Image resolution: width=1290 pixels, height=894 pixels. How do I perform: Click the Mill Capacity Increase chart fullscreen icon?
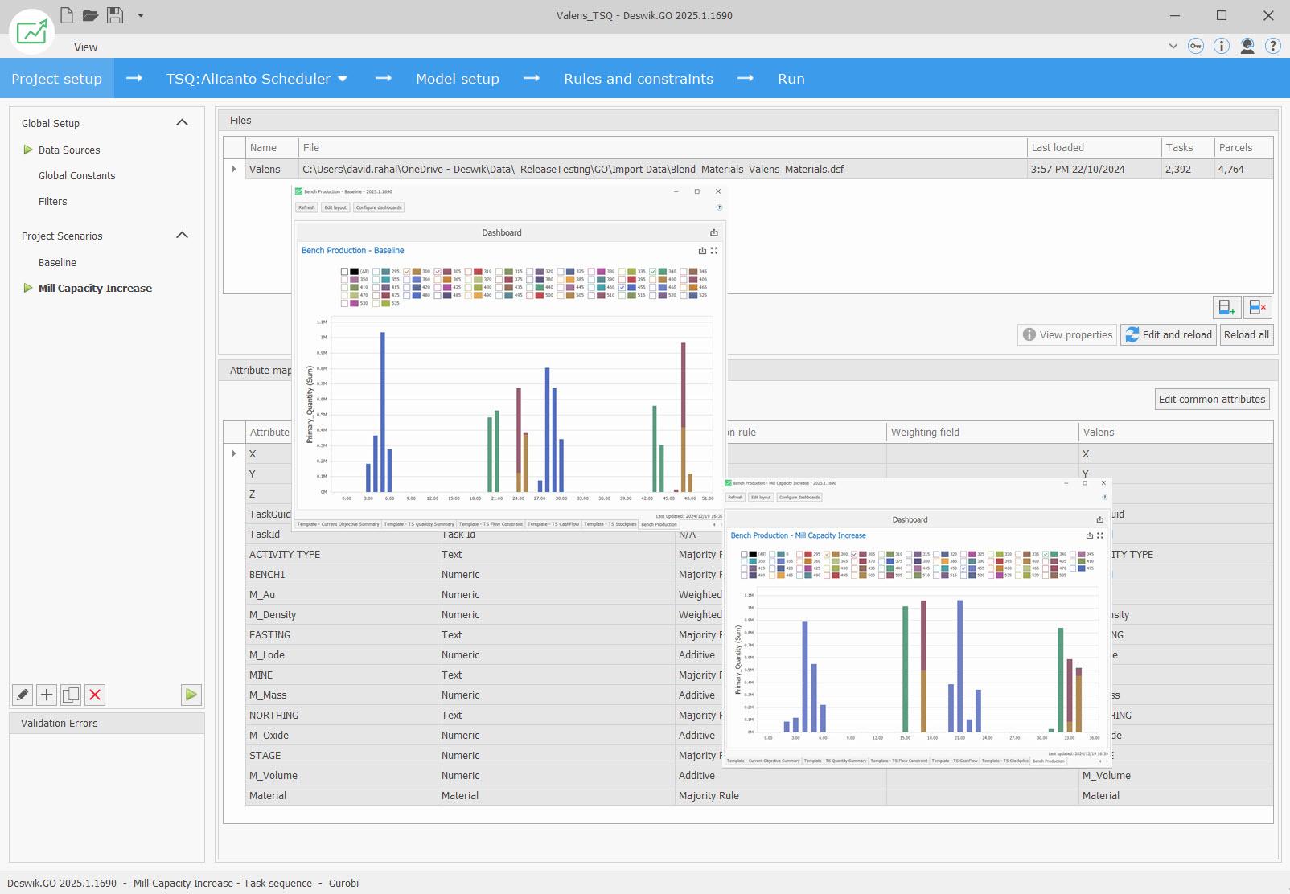1100,535
